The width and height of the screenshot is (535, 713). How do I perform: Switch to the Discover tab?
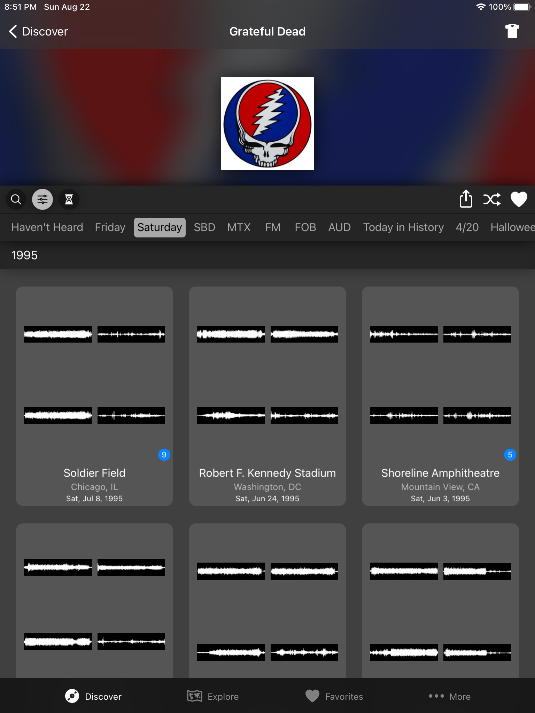93,696
